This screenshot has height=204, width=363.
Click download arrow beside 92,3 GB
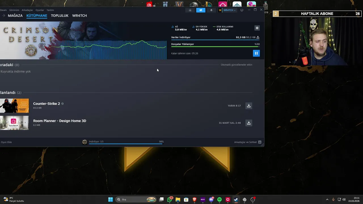click(x=258, y=37)
